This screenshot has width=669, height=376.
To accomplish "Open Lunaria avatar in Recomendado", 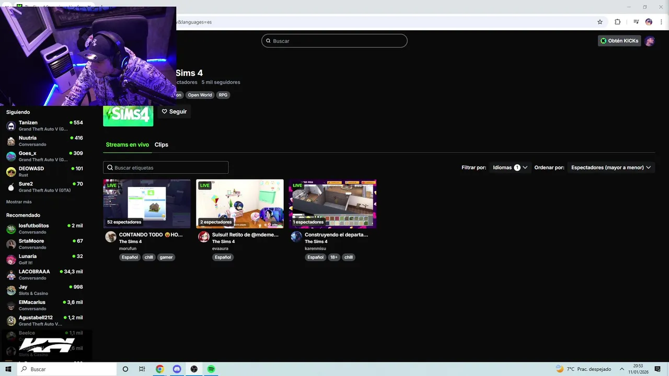I will tap(11, 260).
